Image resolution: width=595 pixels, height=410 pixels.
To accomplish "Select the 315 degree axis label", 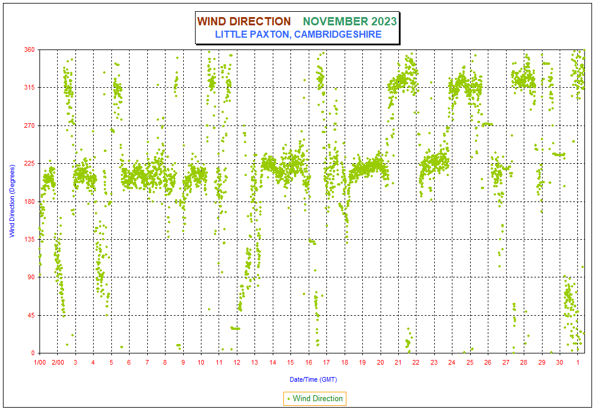I will [29, 87].
